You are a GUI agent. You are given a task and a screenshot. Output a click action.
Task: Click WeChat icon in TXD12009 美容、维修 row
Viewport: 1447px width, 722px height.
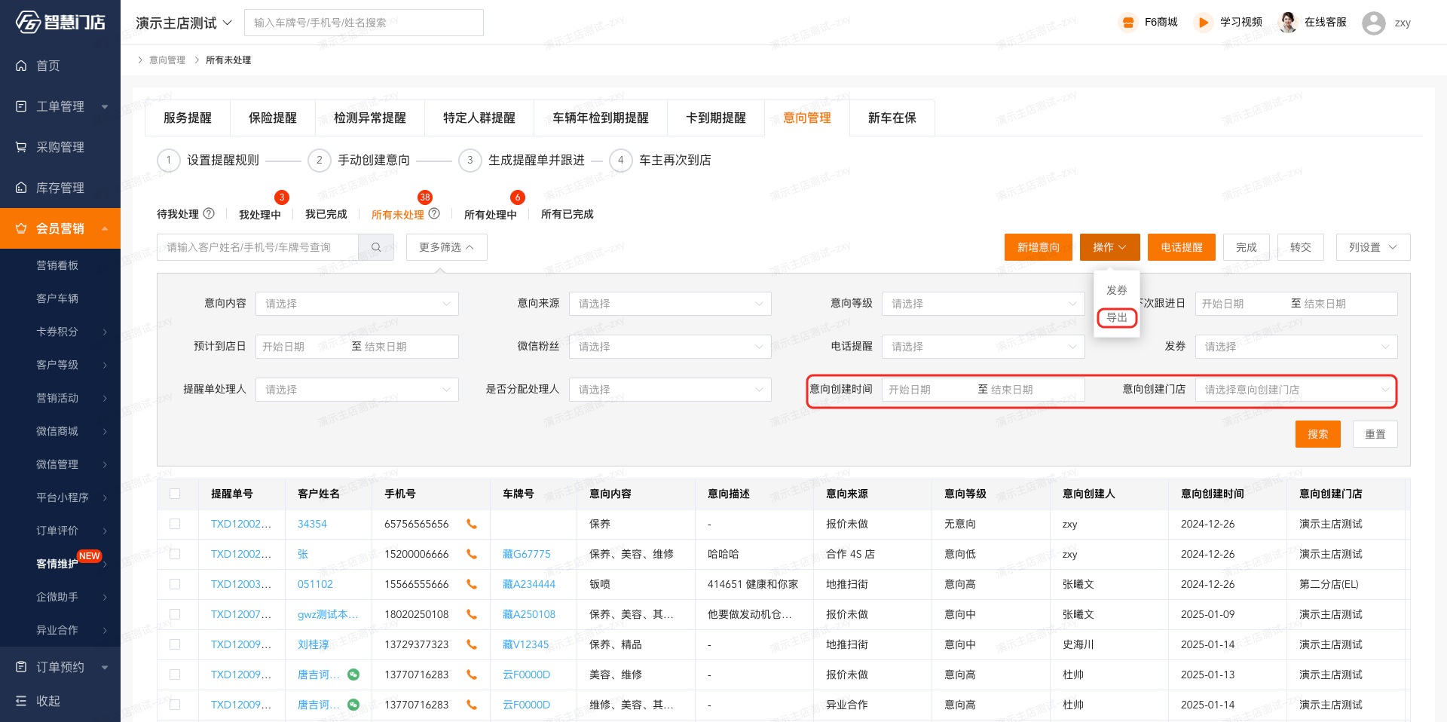(353, 675)
